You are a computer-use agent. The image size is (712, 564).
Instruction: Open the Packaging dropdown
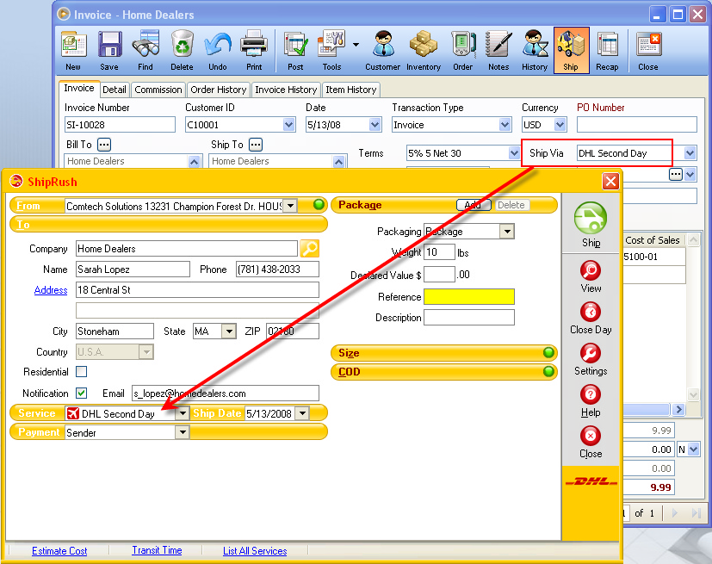tap(507, 232)
